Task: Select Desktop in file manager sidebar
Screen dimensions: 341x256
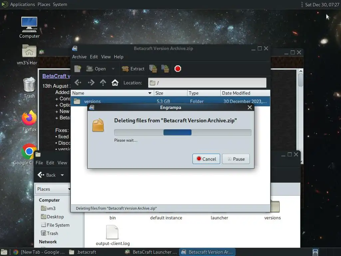Action: pyautogui.click(x=52, y=217)
